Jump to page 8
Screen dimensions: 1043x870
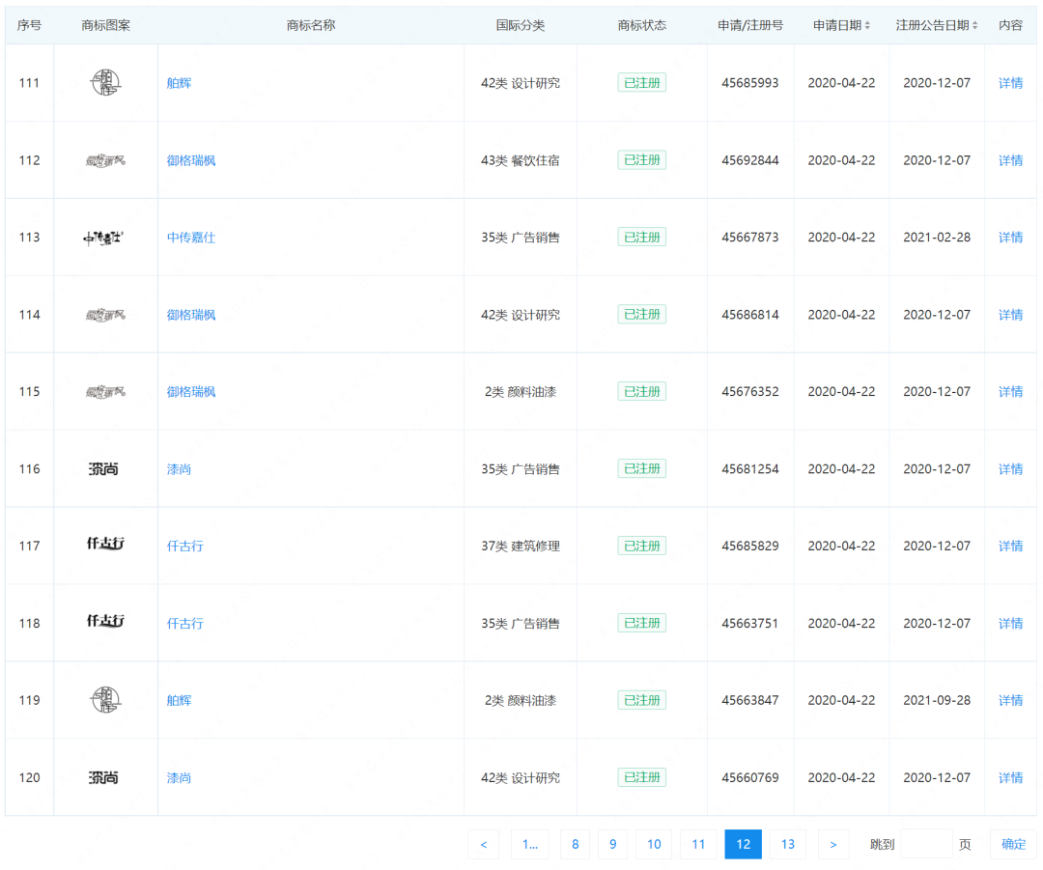coord(575,845)
